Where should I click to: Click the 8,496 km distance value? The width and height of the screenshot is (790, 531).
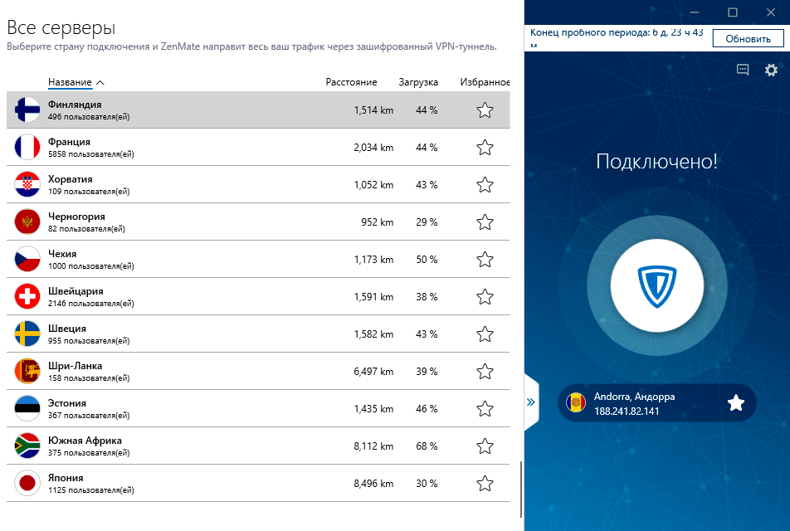[x=373, y=483]
